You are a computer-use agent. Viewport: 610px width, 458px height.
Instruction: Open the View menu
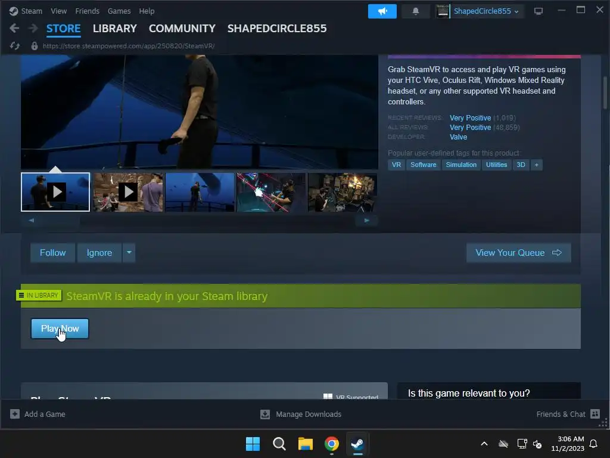pos(59,11)
